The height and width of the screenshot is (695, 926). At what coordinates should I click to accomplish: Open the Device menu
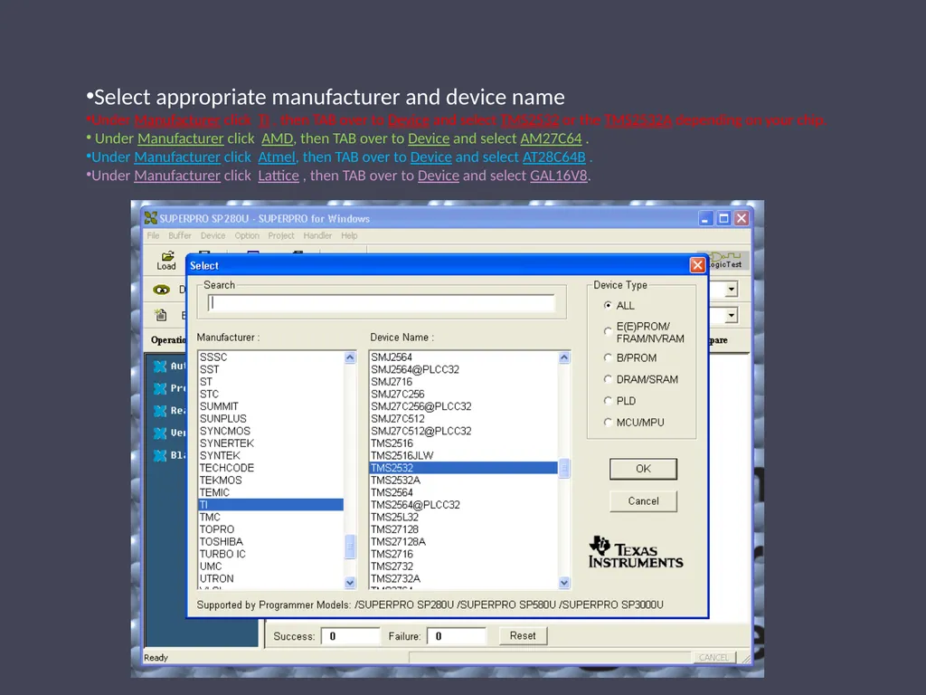213,235
